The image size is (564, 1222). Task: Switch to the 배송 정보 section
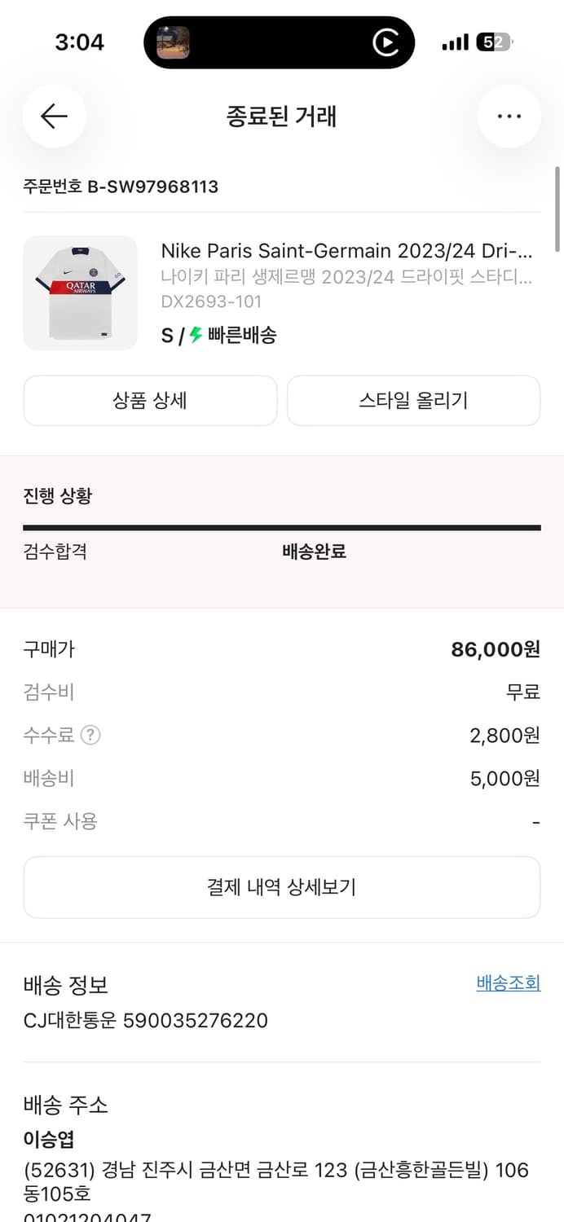point(65,986)
